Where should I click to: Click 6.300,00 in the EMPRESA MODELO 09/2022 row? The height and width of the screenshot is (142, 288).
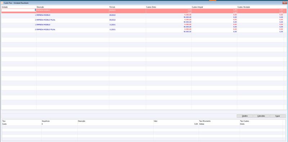pos(188,15)
